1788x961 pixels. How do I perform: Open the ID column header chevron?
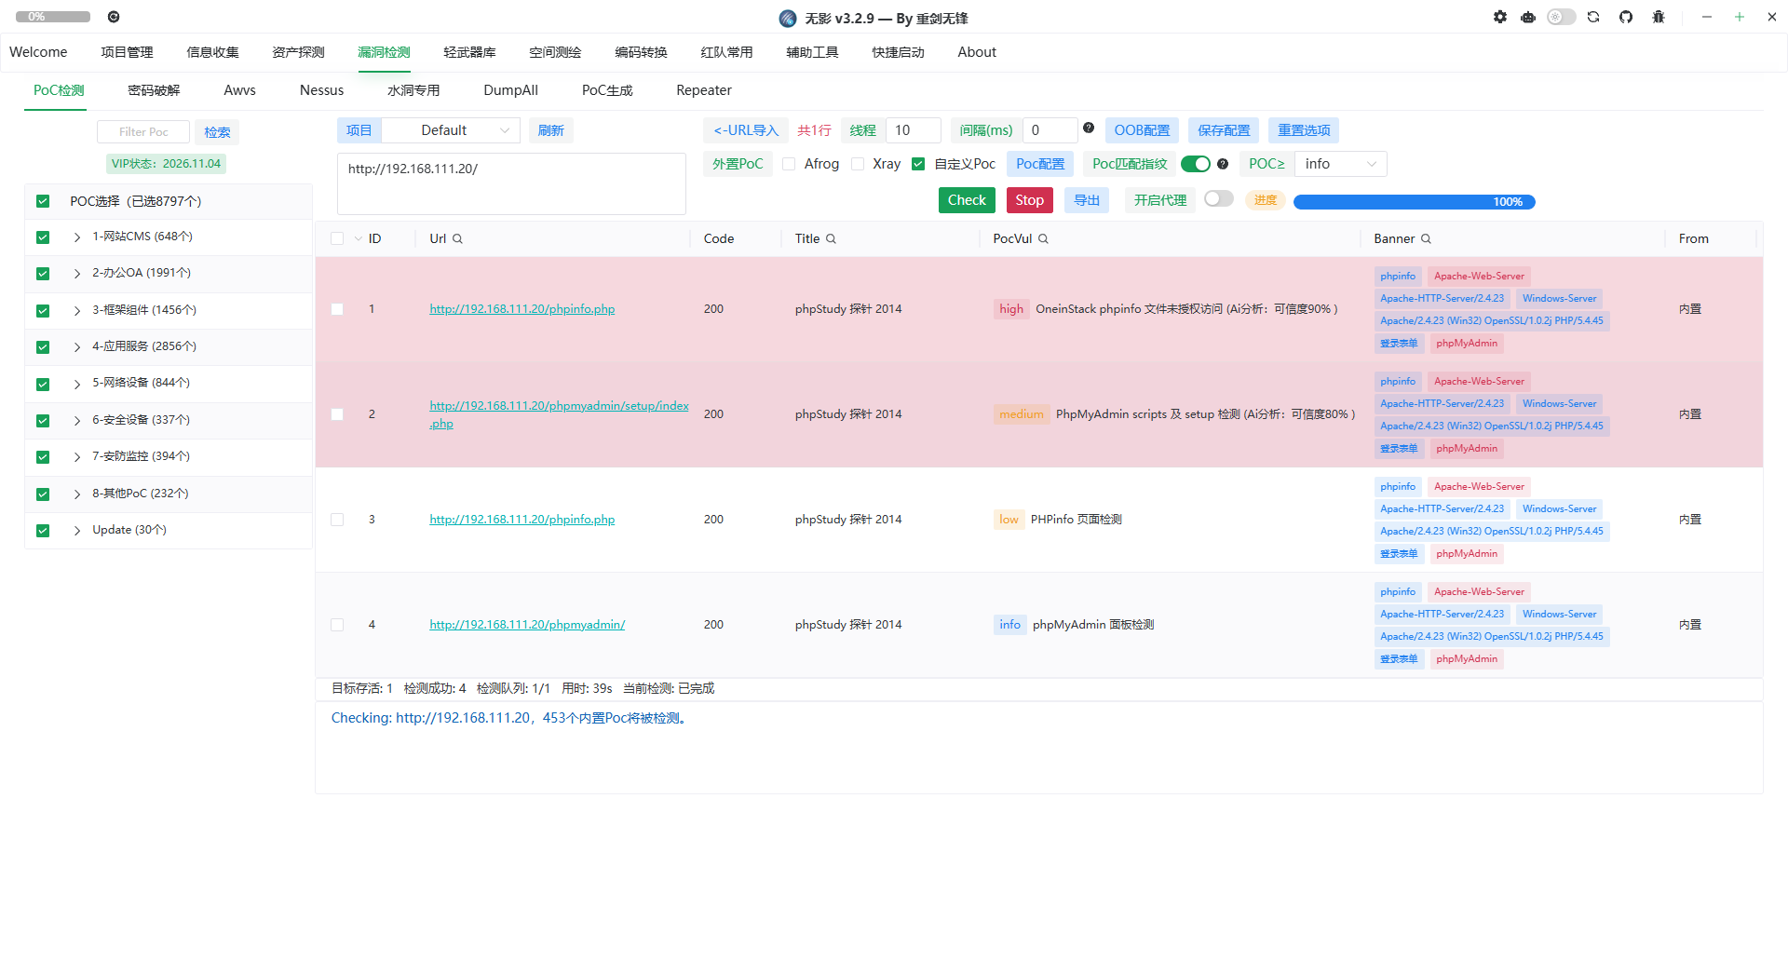coord(359,239)
